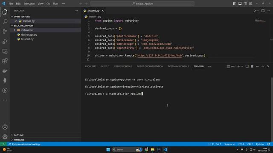
Task: Show more panel tabs
Action: (x=209, y=66)
